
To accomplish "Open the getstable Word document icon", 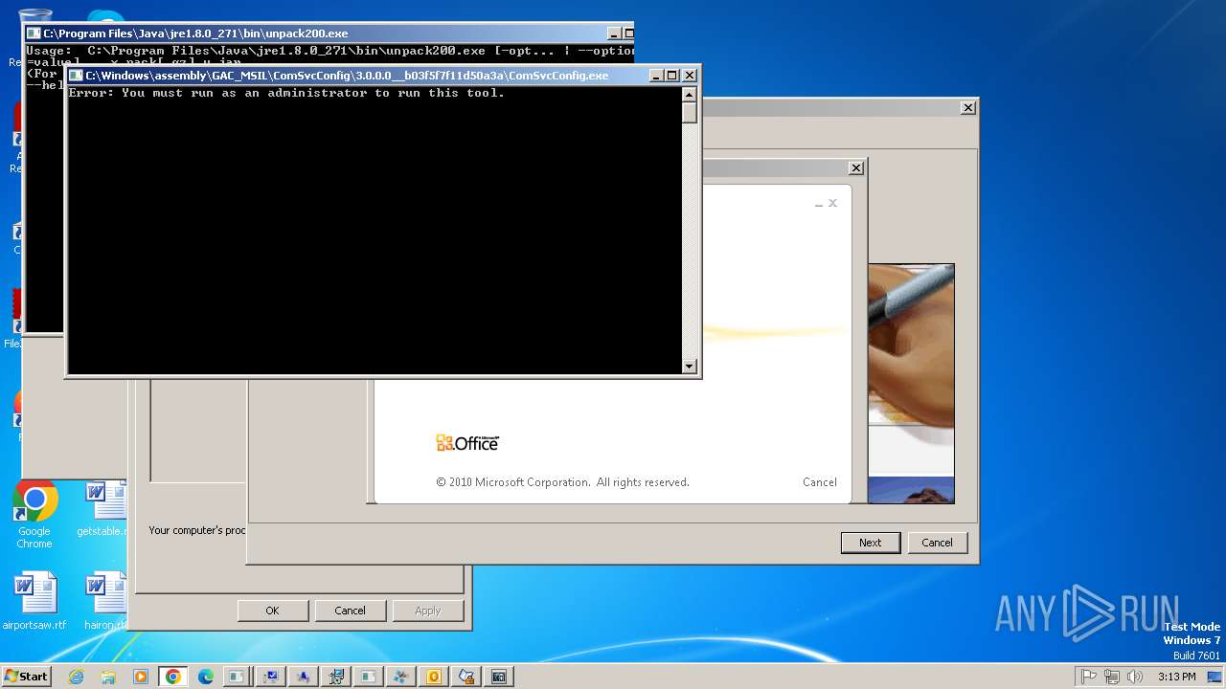I will click(x=103, y=509).
